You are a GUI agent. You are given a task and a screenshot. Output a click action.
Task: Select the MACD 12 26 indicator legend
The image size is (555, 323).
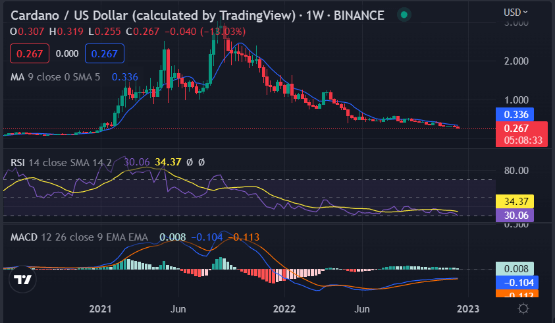[x=79, y=237]
